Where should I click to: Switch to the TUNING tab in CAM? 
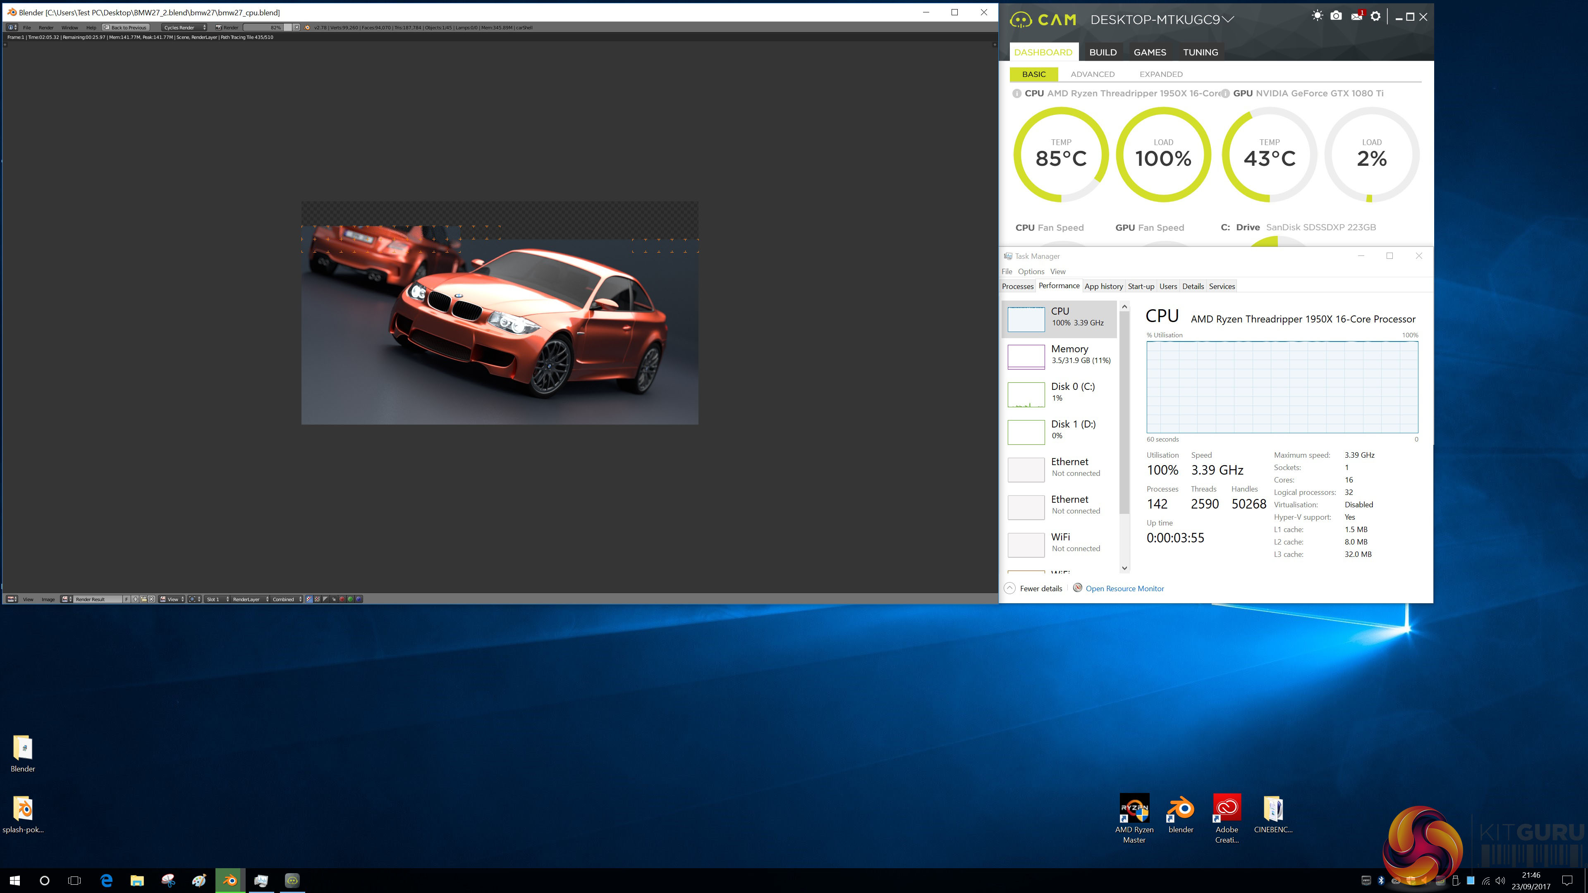tap(1200, 53)
